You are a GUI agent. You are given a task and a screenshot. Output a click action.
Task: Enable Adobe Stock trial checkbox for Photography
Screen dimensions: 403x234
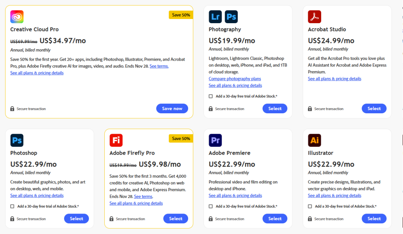click(x=211, y=96)
